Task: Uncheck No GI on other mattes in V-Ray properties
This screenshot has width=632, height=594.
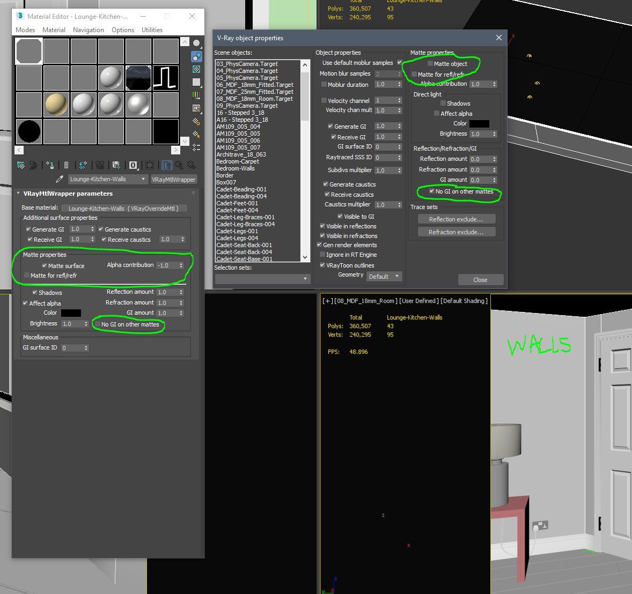Action: pyautogui.click(x=432, y=191)
